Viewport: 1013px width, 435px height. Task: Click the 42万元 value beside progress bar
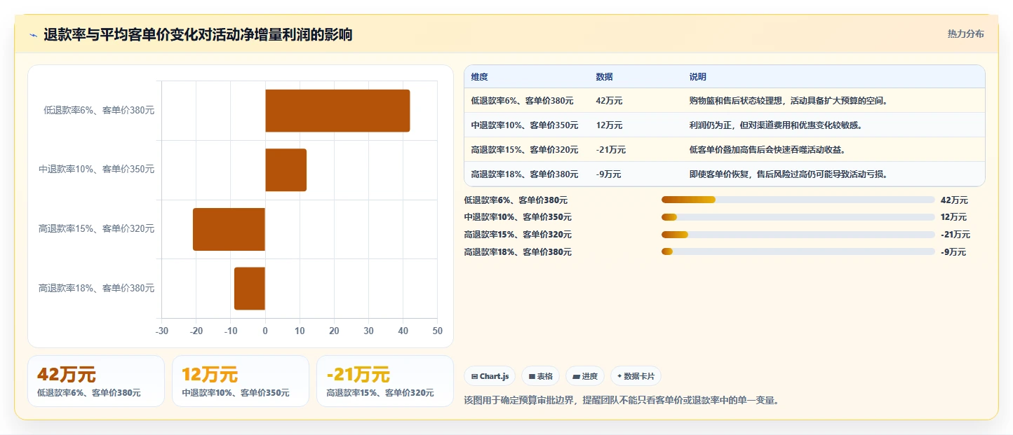point(954,200)
